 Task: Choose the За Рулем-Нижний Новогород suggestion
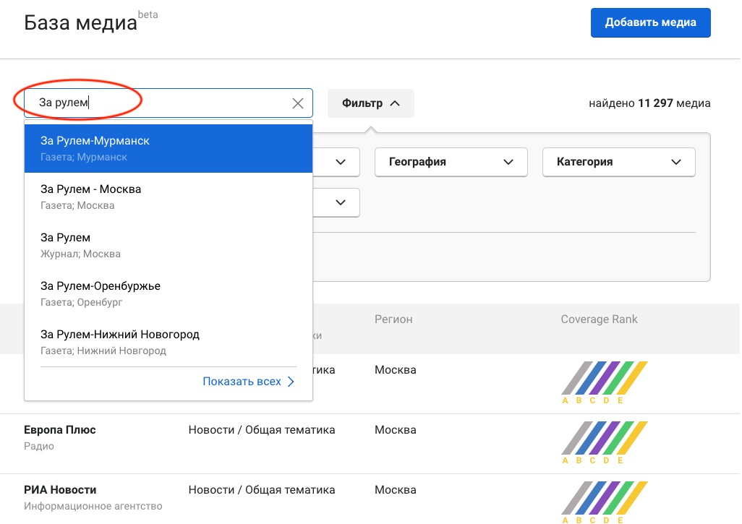(x=169, y=342)
